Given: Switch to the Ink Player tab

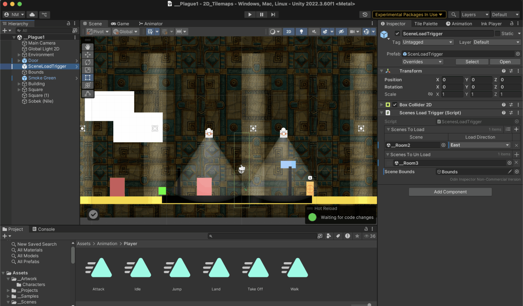Looking at the screenshot, I should 491,24.
